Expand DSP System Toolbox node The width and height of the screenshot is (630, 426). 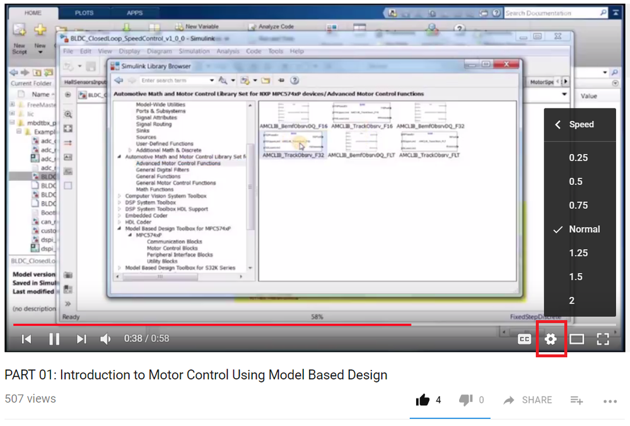click(119, 202)
